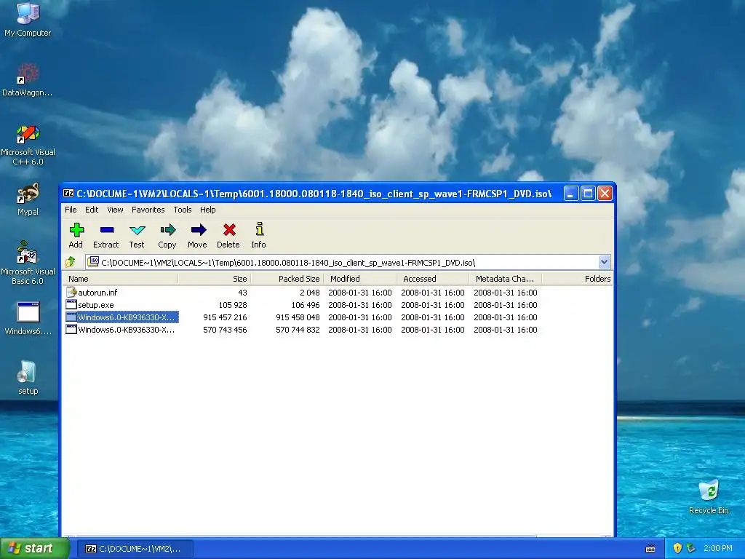745x559 pixels.
Task: Select the highlighted Windows6.0-KB936330-X file name
Action: [127, 317]
